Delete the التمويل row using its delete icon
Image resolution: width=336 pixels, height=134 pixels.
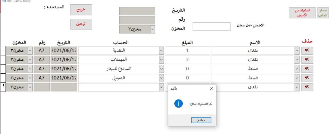point(307,78)
